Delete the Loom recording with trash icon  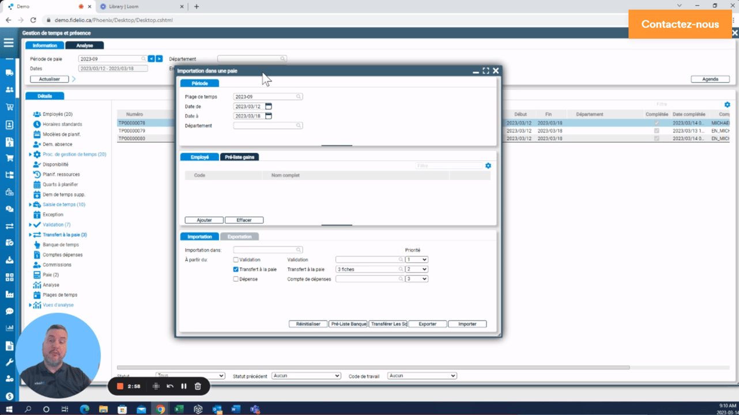point(198,386)
